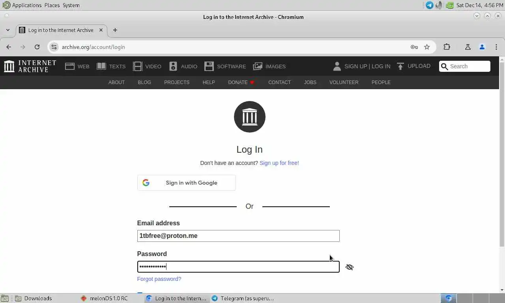This screenshot has height=303, width=505.
Task: Open the PROJECTS page link
Action: (177, 82)
